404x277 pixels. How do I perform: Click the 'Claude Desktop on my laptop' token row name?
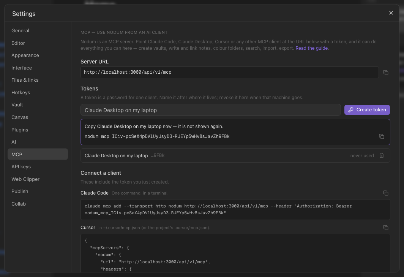[116, 156]
